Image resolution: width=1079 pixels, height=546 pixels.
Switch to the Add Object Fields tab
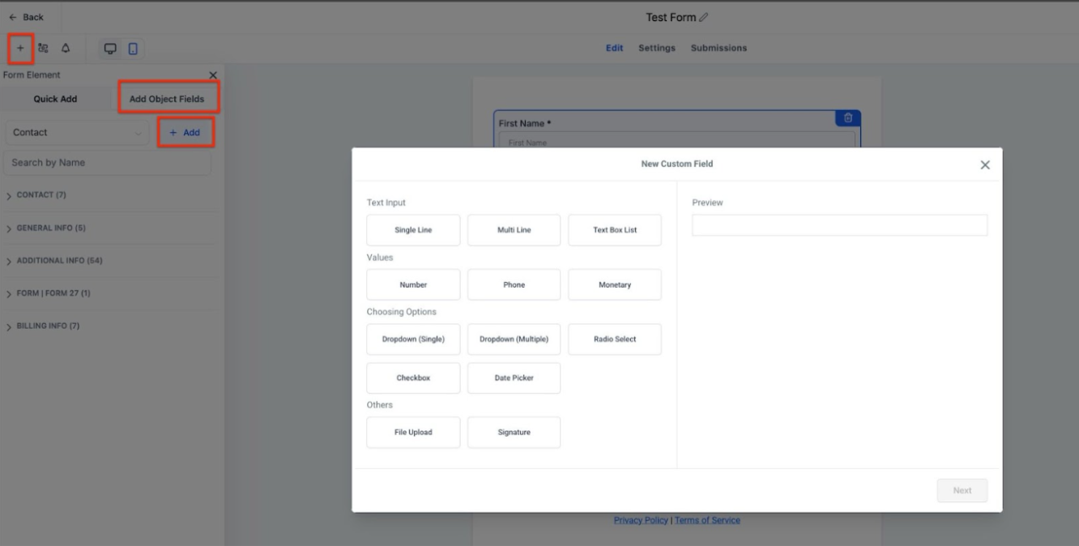tap(167, 99)
